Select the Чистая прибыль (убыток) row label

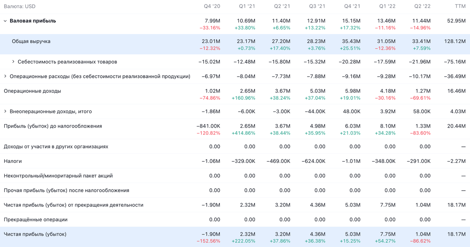(x=35, y=234)
